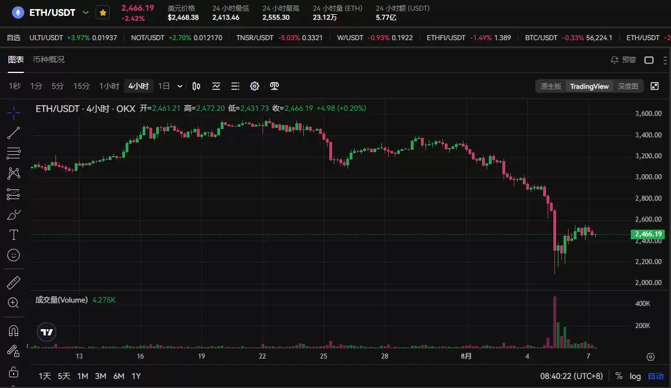671x388 pixels.
Task: Open chart settings gear icon
Action: [255, 87]
